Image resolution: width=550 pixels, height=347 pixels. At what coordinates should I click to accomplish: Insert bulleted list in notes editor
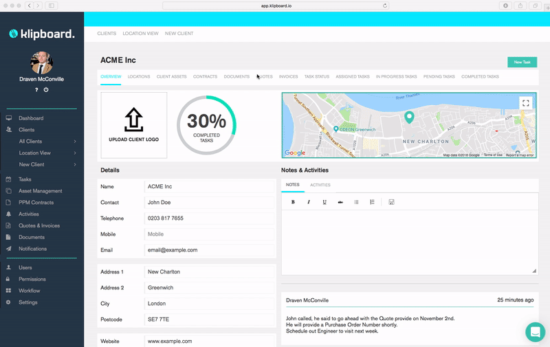(x=356, y=202)
